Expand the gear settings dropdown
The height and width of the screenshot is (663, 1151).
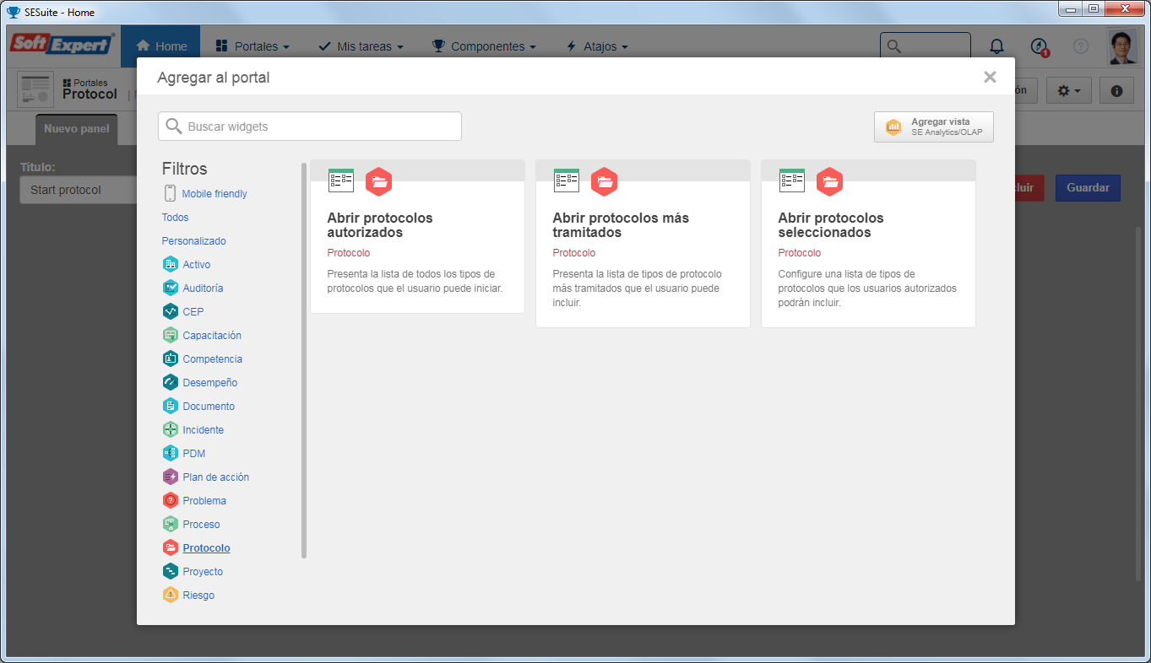1069,90
